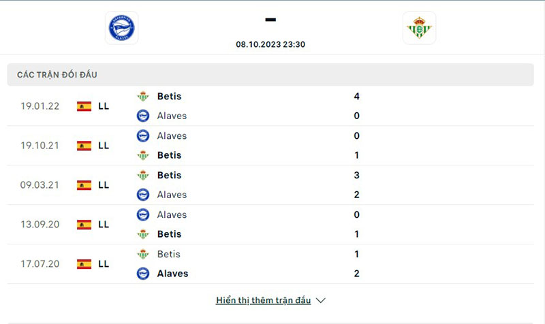Click the Spain flag on the 19.01.22 match
The height and width of the screenshot is (324, 545).
84,106
